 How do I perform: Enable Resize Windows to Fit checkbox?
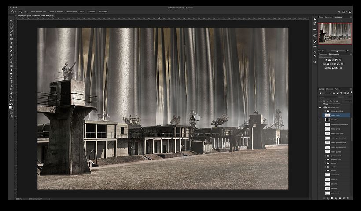coord(29,11)
